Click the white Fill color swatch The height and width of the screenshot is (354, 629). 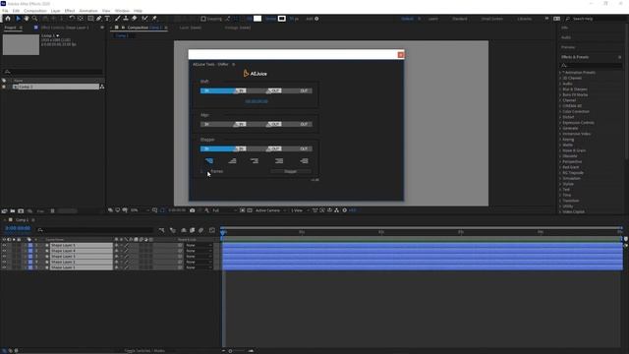[257, 19]
